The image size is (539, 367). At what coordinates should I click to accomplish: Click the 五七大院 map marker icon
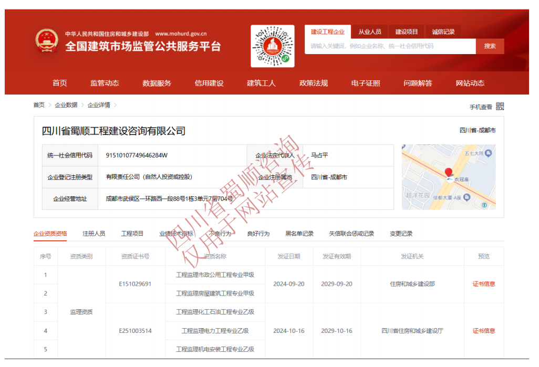489,153
